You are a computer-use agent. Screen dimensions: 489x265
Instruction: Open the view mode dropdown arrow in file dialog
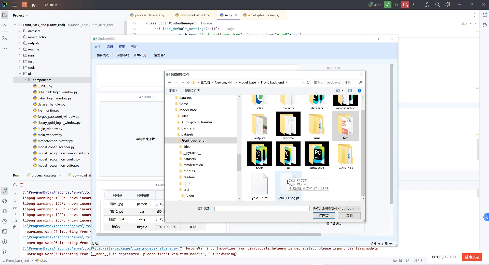point(343,91)
